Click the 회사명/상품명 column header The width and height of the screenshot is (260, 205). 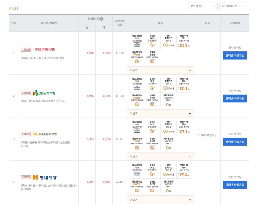pos(49,23)
